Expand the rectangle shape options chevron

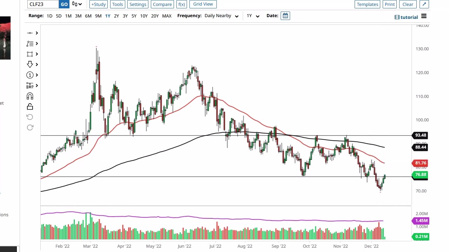36,54
